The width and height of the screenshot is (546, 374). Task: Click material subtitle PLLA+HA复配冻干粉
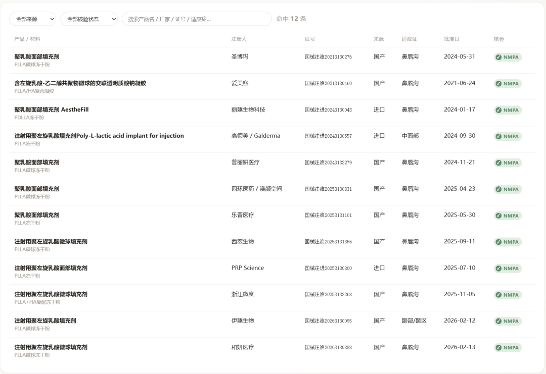click(37, 302)
